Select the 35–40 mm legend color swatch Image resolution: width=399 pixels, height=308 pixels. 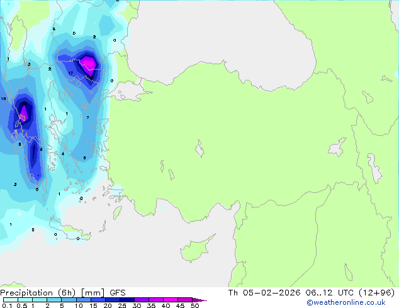[x=155, y=300]
